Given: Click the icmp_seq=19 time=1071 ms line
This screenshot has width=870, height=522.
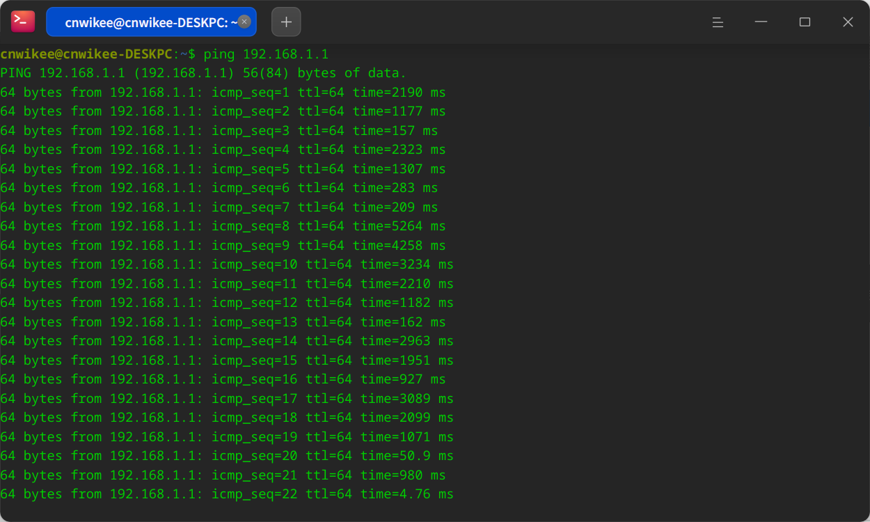Looking at the screenshot, I should point(227,437).
